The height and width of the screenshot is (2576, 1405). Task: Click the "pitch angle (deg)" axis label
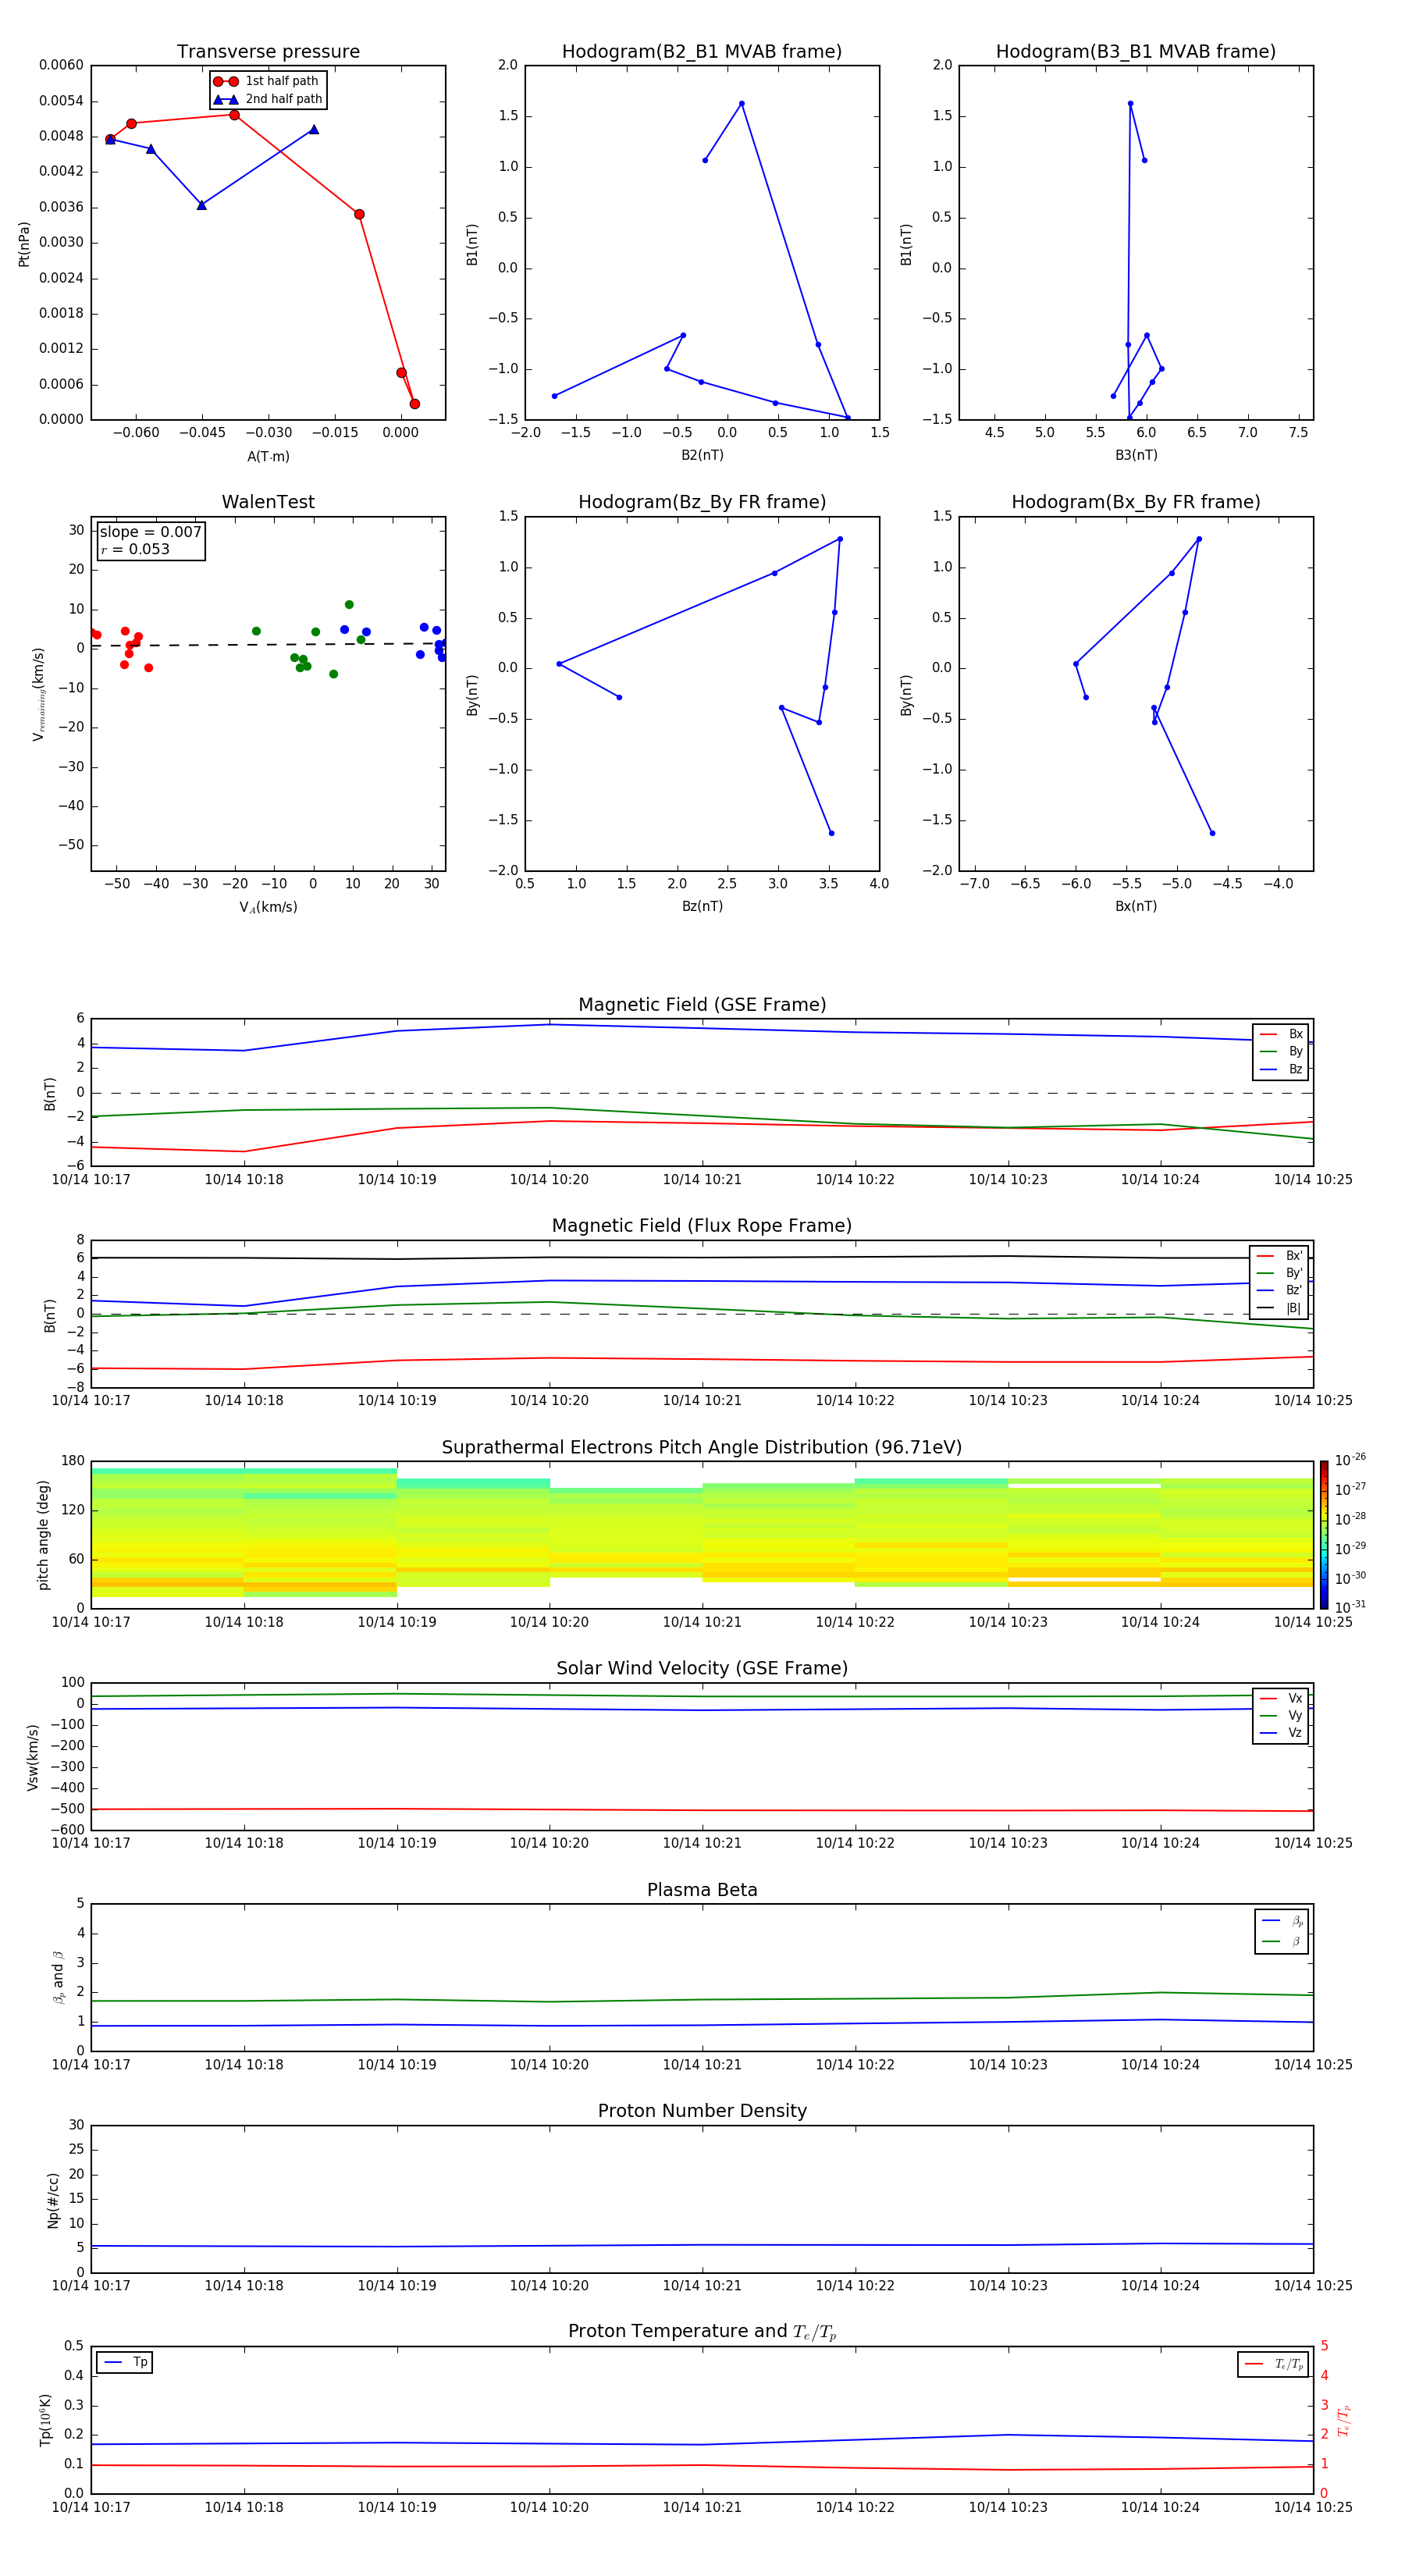43,1535
